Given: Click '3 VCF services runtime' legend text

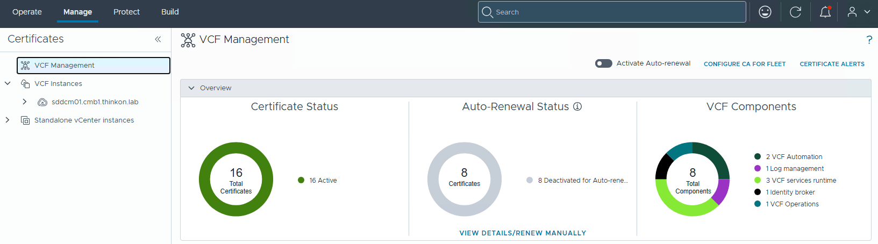Looking at the screenshot, I should click(801, 181).
